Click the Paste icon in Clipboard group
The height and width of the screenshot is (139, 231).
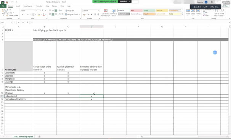click(3, 12)
